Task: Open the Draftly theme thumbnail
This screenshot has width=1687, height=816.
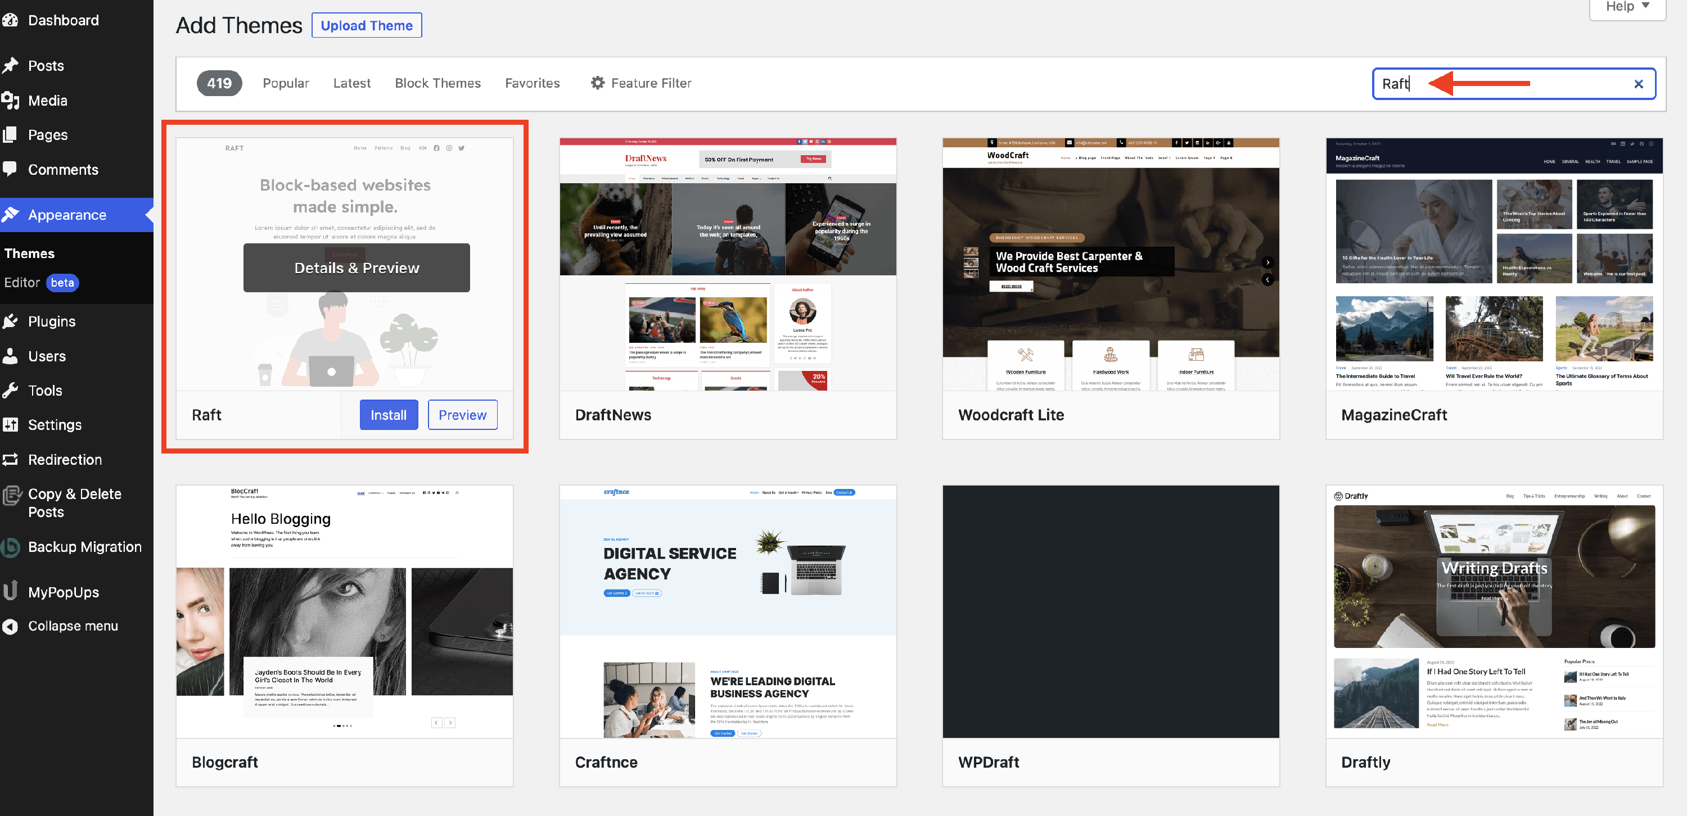Action: 1494,611
